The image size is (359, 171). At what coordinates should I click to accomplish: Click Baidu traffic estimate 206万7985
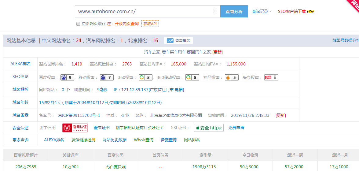26,167
